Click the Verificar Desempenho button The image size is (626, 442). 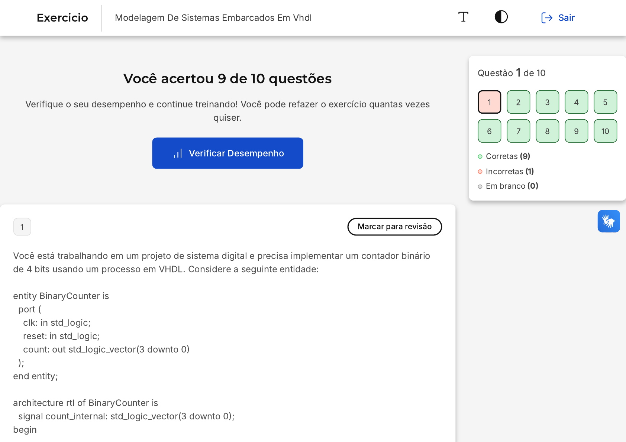[228, 153]
